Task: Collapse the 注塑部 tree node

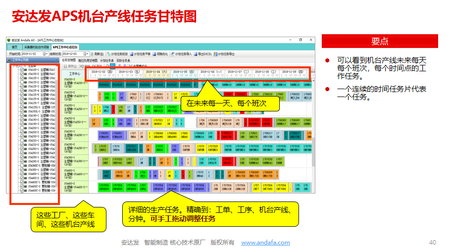Action: tap(14, 65)
